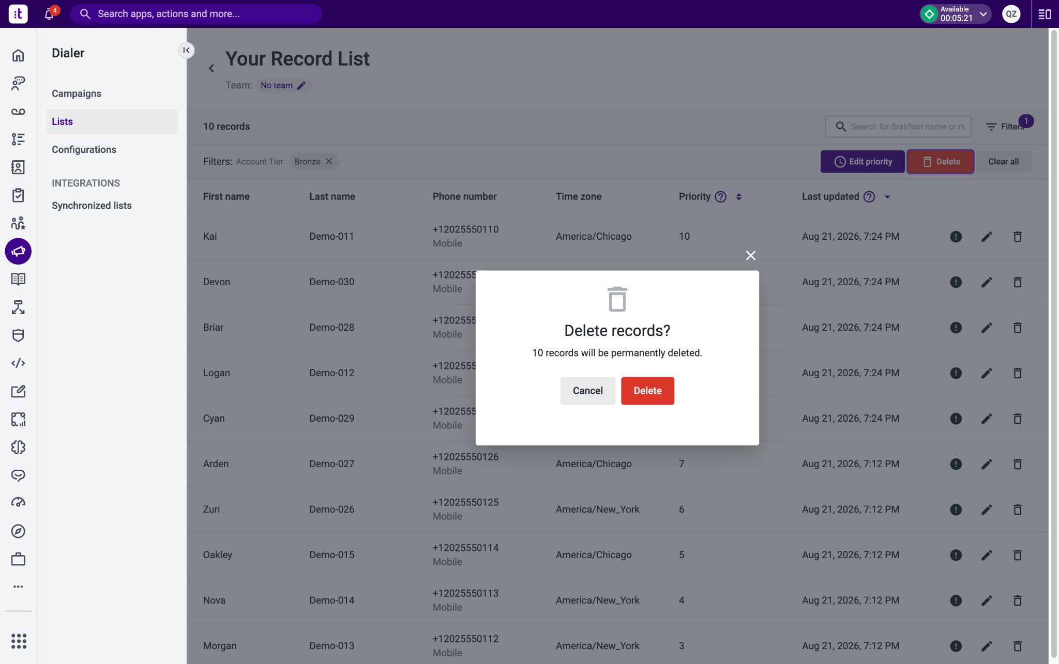
Task: Edit Kai's record with pencil icon
Action: [x=987, y=237]
